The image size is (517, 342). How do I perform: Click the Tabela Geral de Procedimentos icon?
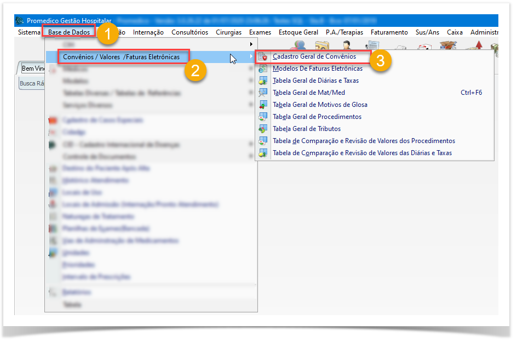[x=263, y=117]
